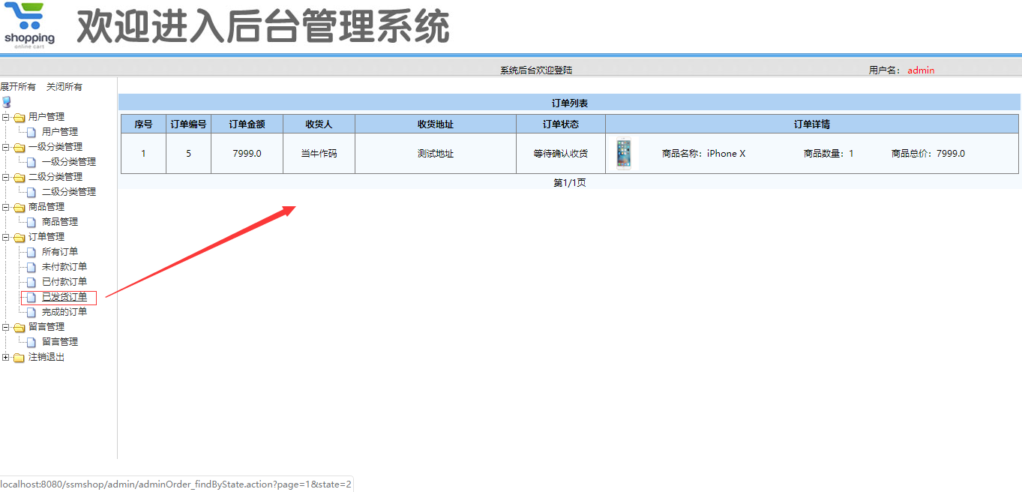
Task: Click the shopping cart logo
Action: [29, 25]
